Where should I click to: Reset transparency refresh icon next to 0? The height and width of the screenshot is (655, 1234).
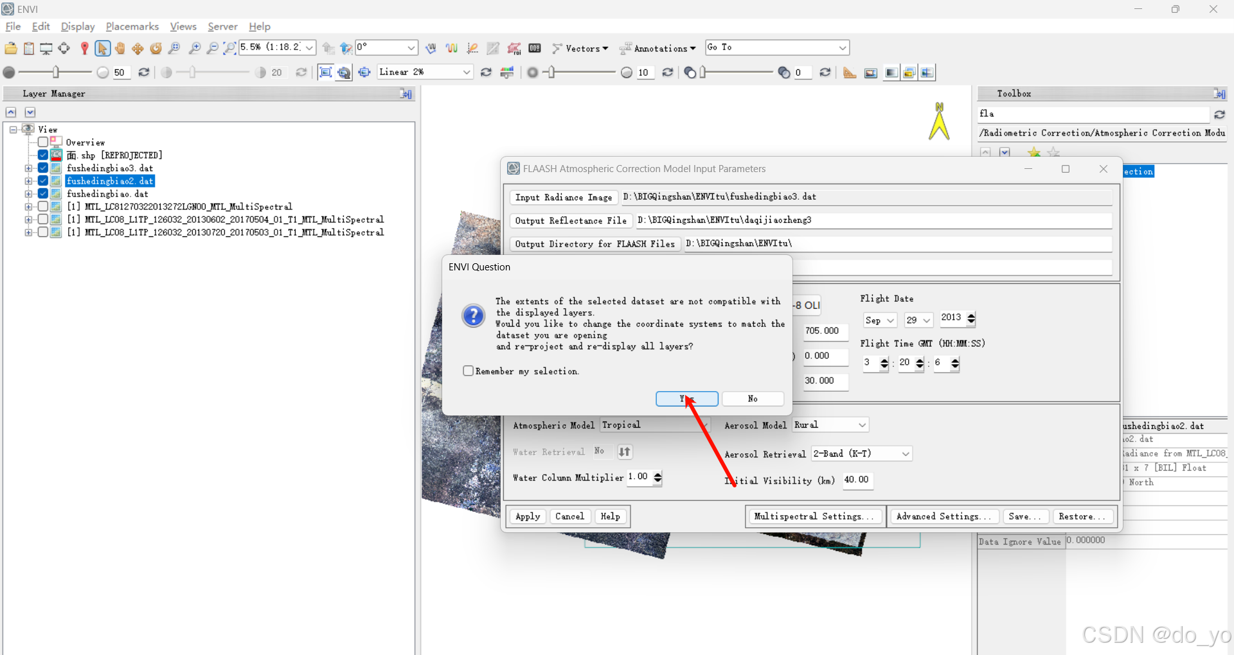pyautogui.click(x=825, y=73)
